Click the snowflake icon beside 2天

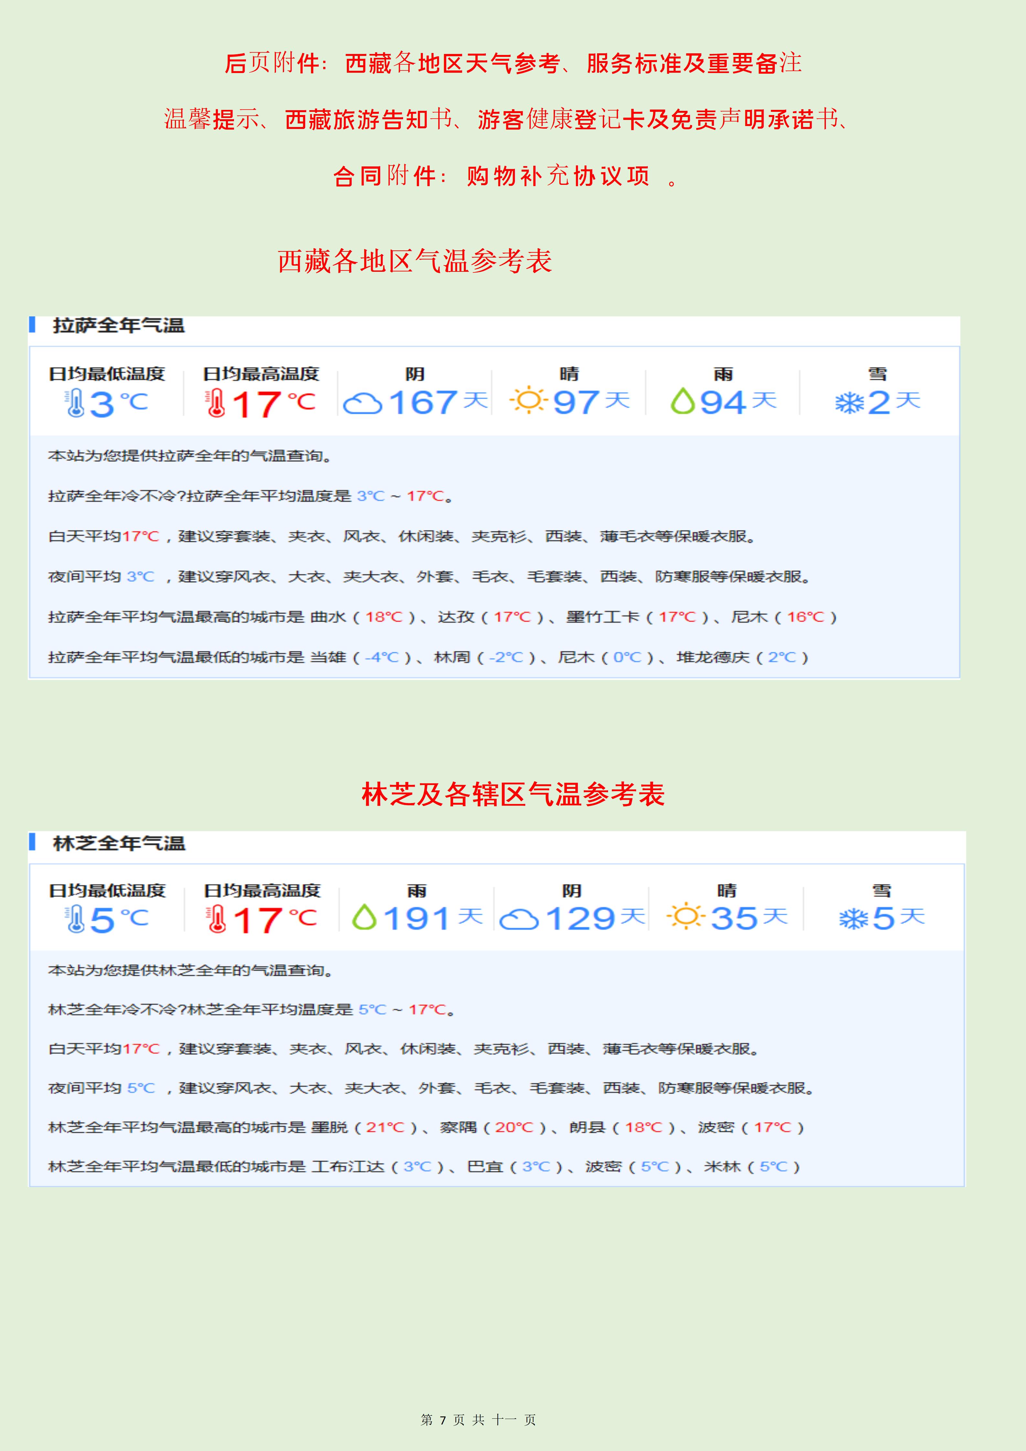(849, 403)
